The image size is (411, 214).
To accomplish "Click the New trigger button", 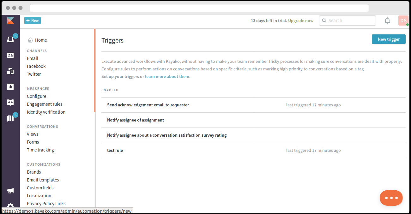I will pos(389,39).
